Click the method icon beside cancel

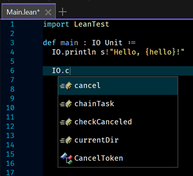66,86
